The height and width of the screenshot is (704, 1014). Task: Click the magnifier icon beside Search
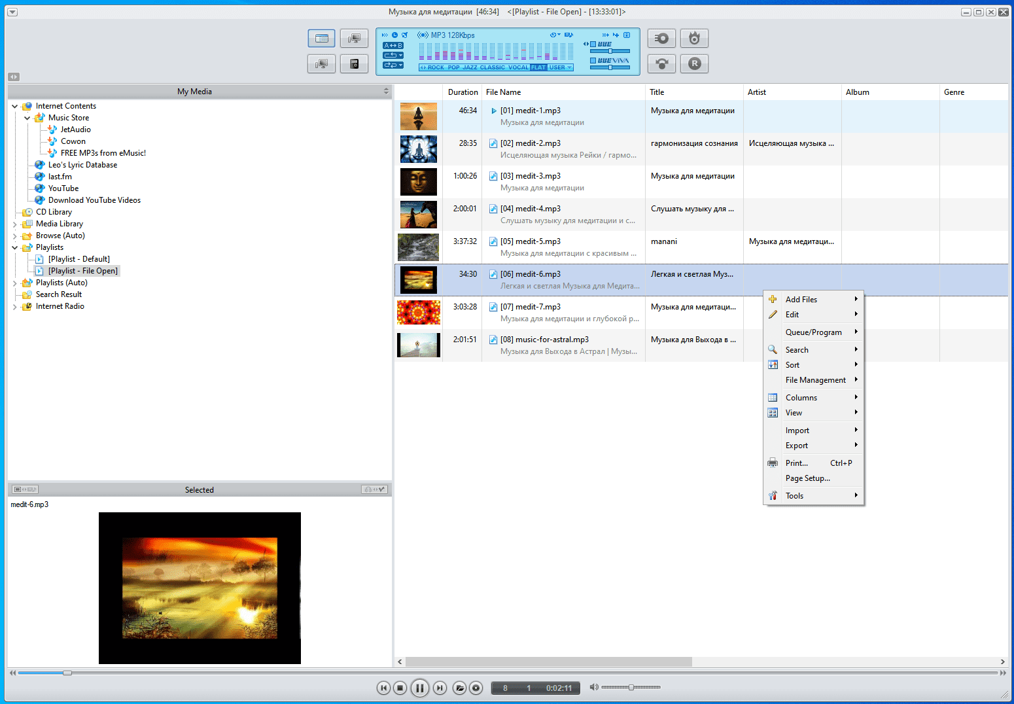773,350
